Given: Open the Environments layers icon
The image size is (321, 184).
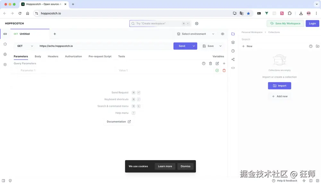Looking at the screenshot, I should (233, 42).
